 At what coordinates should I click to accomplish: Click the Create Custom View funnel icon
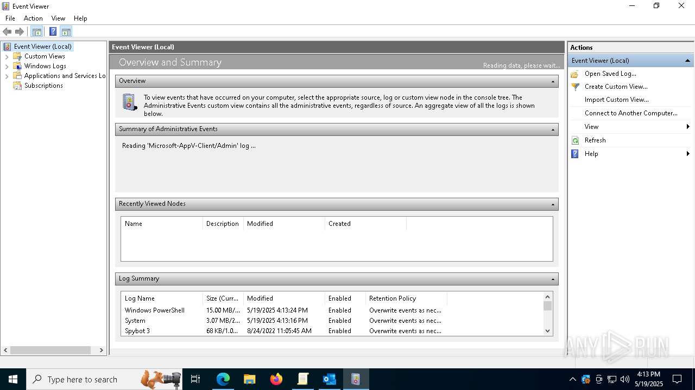click(575, 87)
